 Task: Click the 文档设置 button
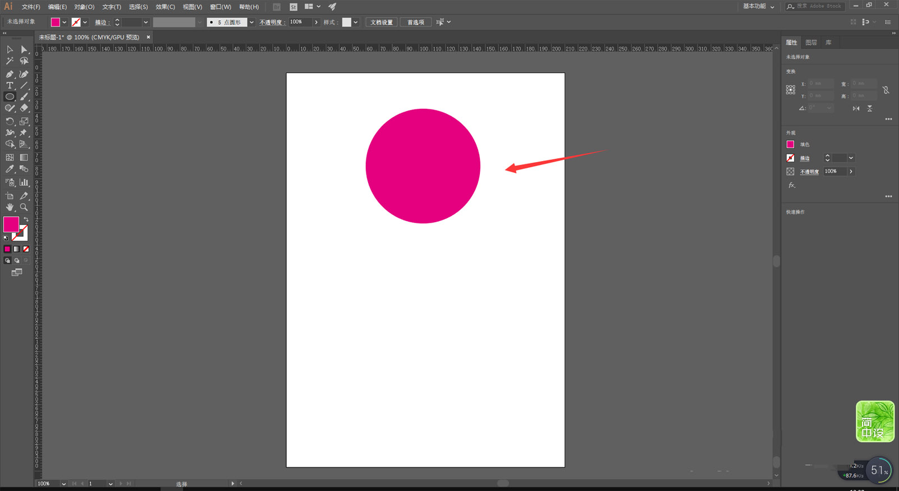[382, 22]
